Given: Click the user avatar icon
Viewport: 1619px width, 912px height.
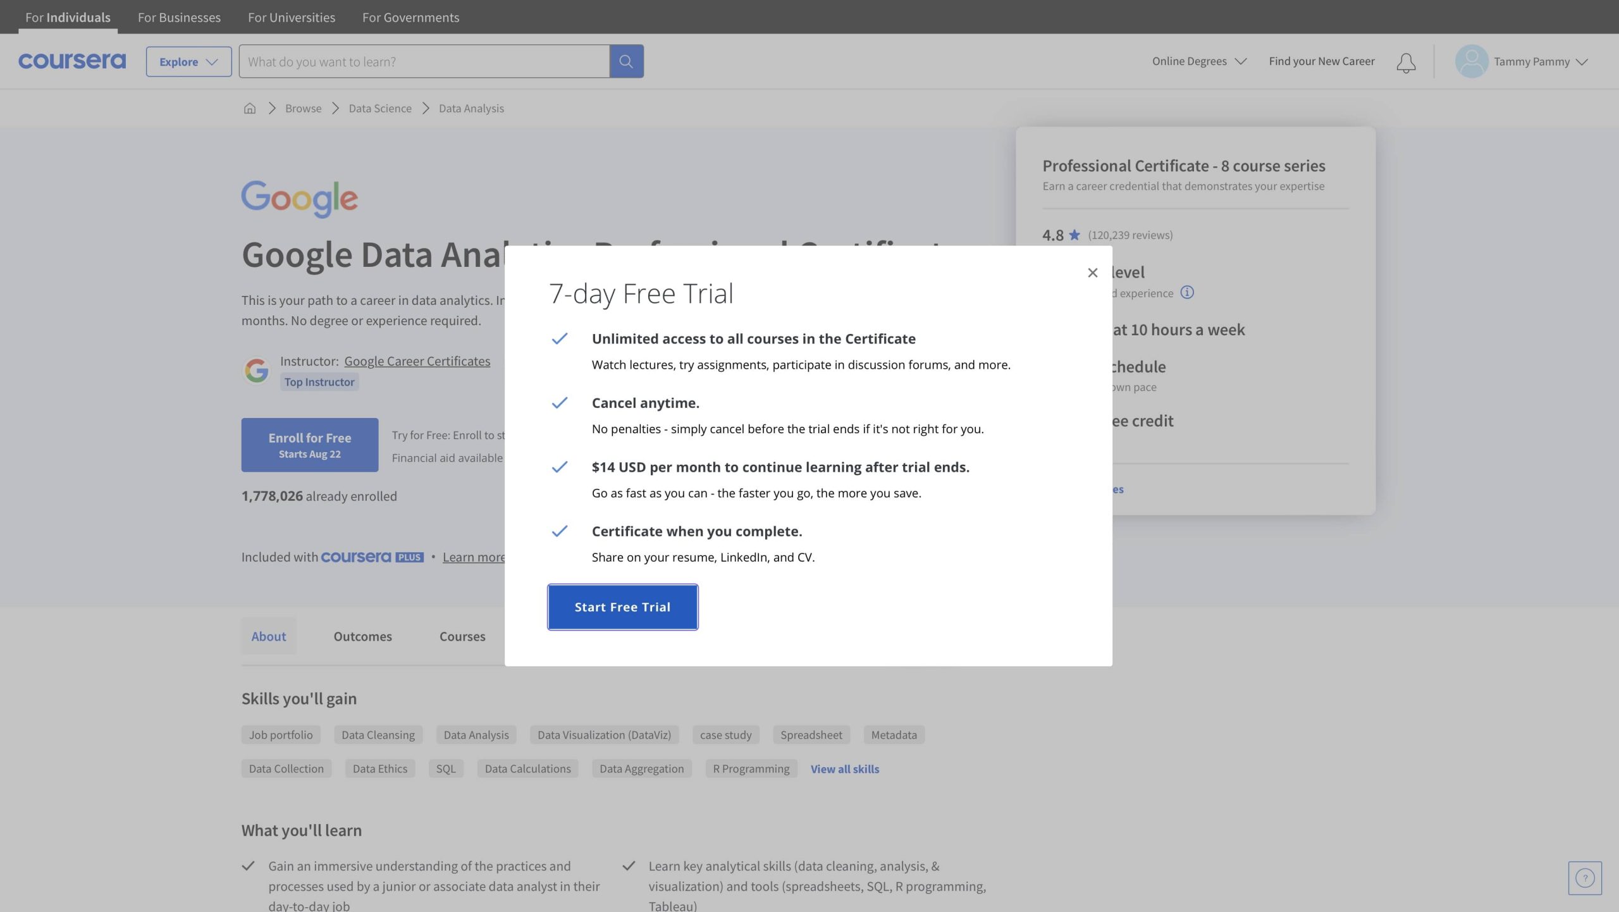Looking at the screenshot, I should (1471, 61).
